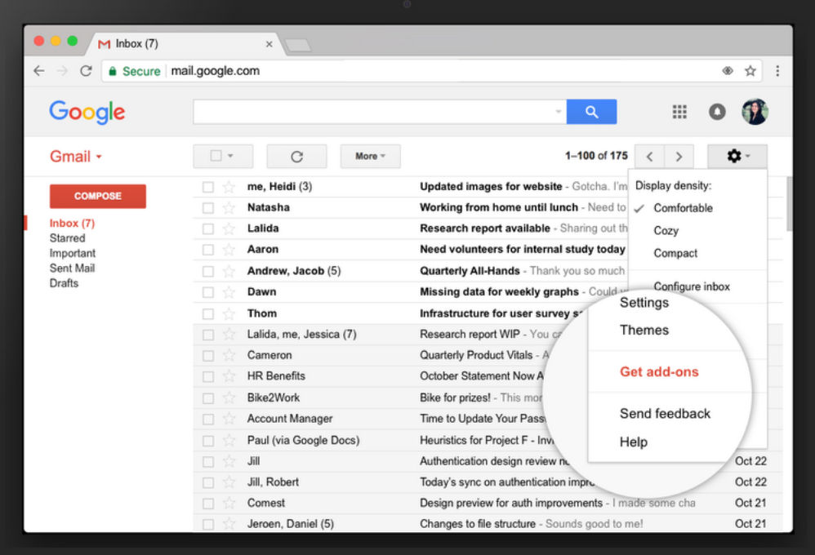Check the Dawn email checkbox

208,292
